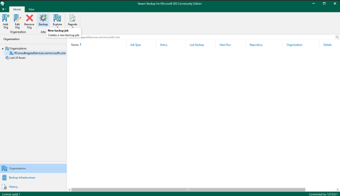Click the Veeam app icon in the title bar

click(x=2, y=3)
